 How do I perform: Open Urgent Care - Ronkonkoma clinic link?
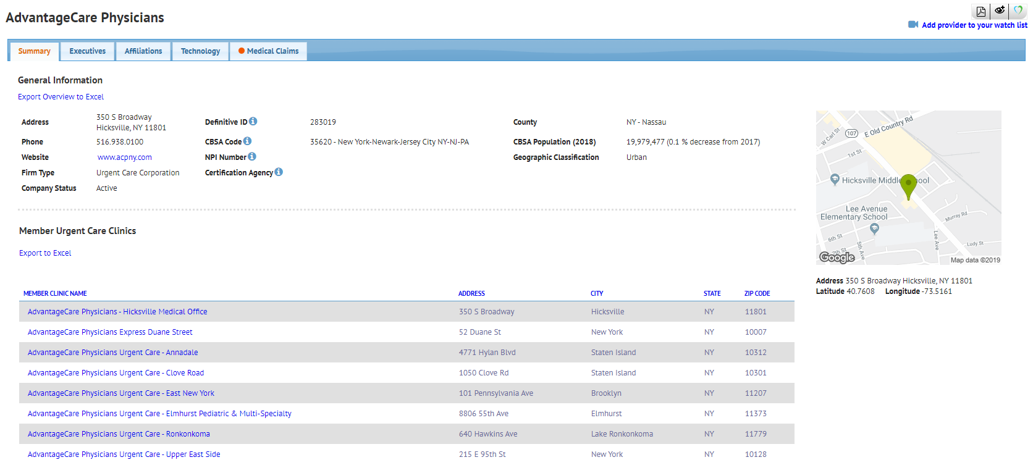pos(119,434)
